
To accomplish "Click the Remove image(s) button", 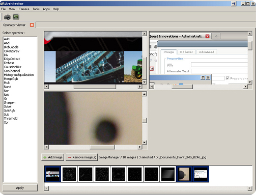I will (82, 157).
